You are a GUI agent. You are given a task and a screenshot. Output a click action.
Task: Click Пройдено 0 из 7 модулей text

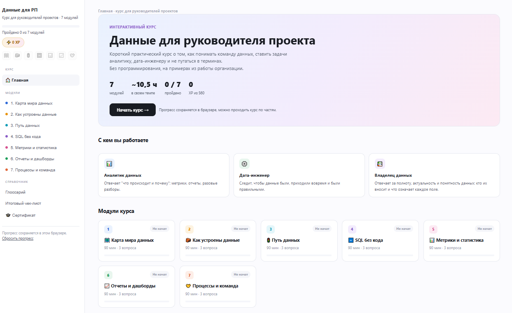coord(23,32)
